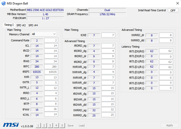The width and height of the screenshot is (181, 129).
Task: Edit the tWTR input field
Action: click(51, 83)
